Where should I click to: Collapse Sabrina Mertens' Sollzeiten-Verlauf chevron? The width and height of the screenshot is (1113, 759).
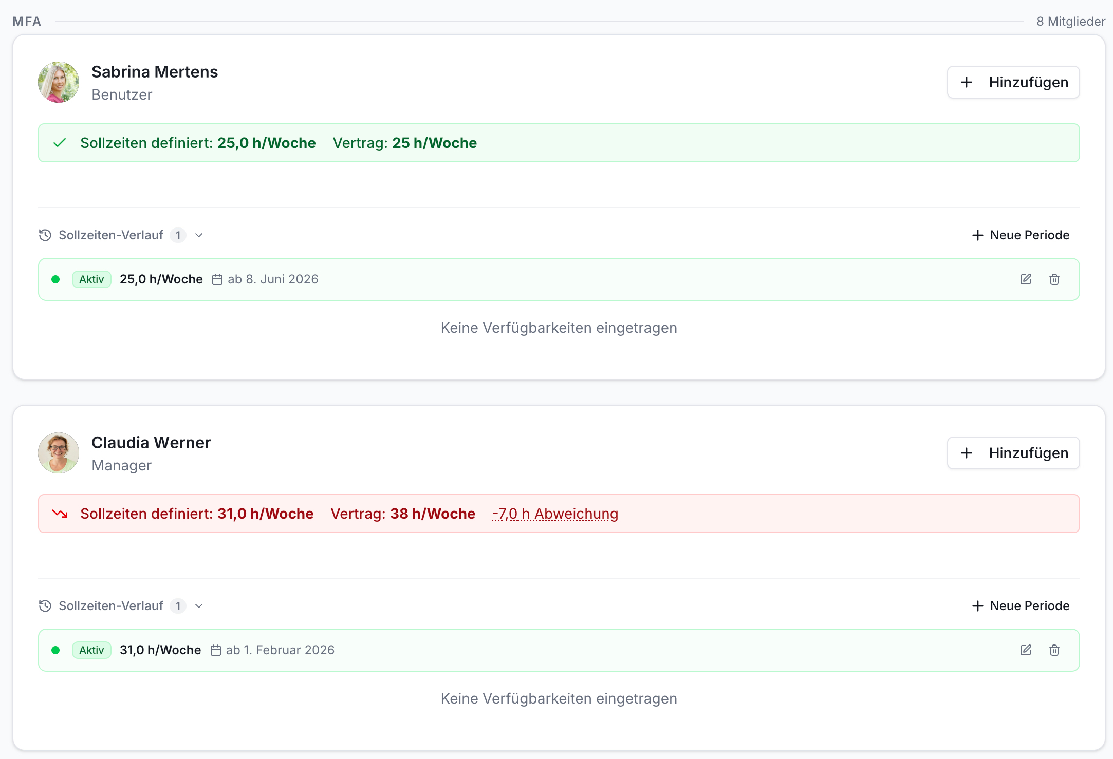(x=199, y=235)
